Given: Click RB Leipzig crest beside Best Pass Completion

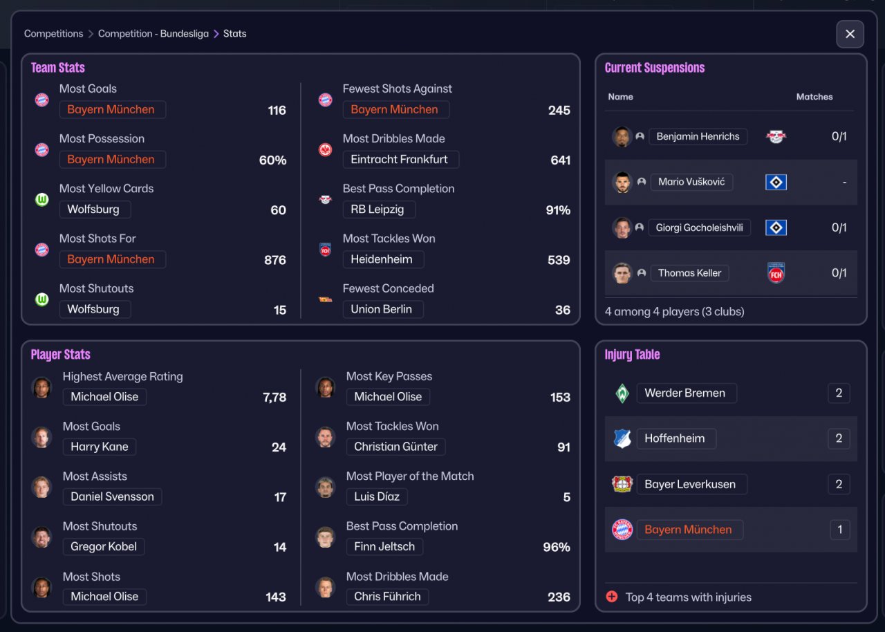Looking at the screenshot, I should pos(326,200).
